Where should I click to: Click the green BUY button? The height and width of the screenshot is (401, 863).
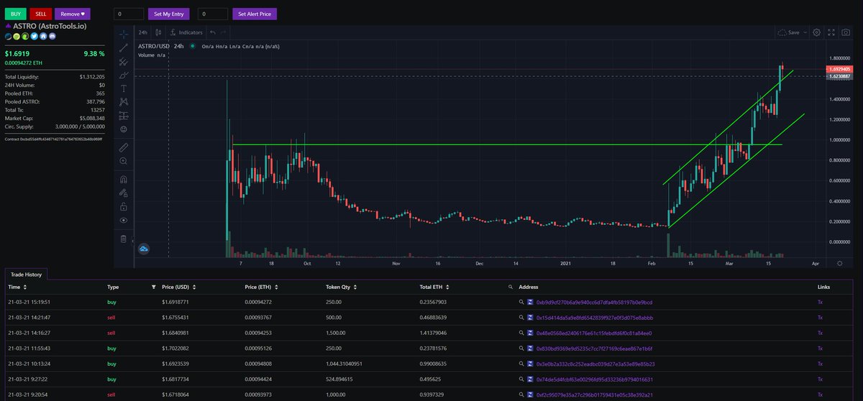(14, 14)
